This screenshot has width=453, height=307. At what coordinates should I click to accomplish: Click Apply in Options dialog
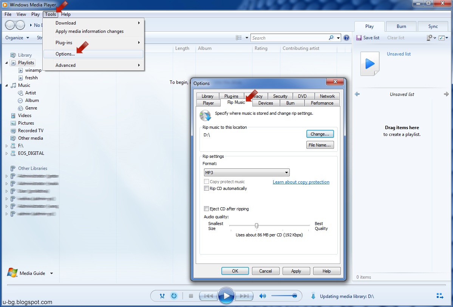tap(296, 271)
